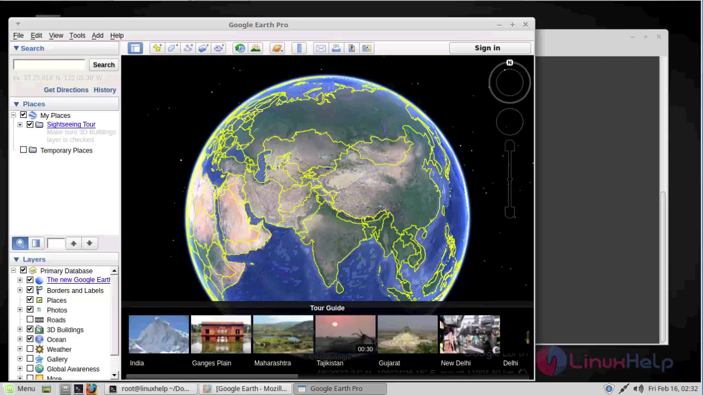The image size is (703, 395).
Task: Click the shield icon in system tray
Action: (x=609, y=389)
